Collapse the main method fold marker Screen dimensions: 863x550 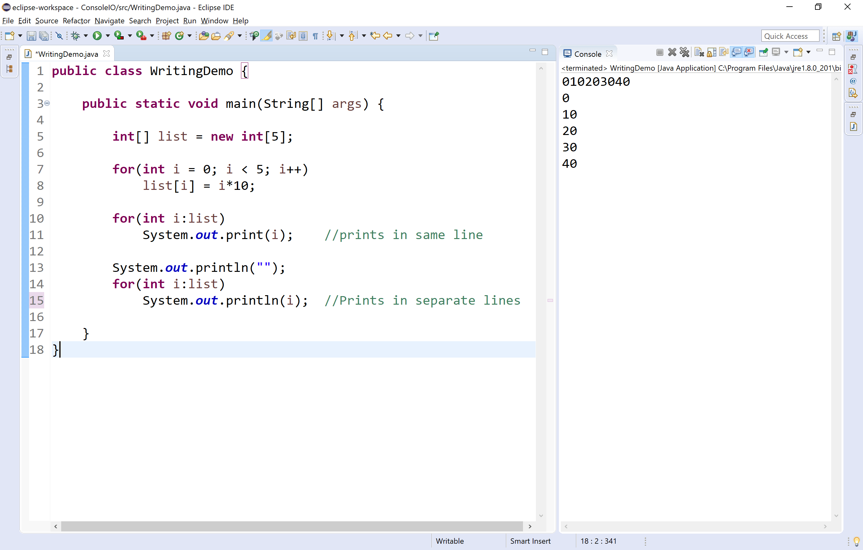pyautogui.click(x=47, y=103)
